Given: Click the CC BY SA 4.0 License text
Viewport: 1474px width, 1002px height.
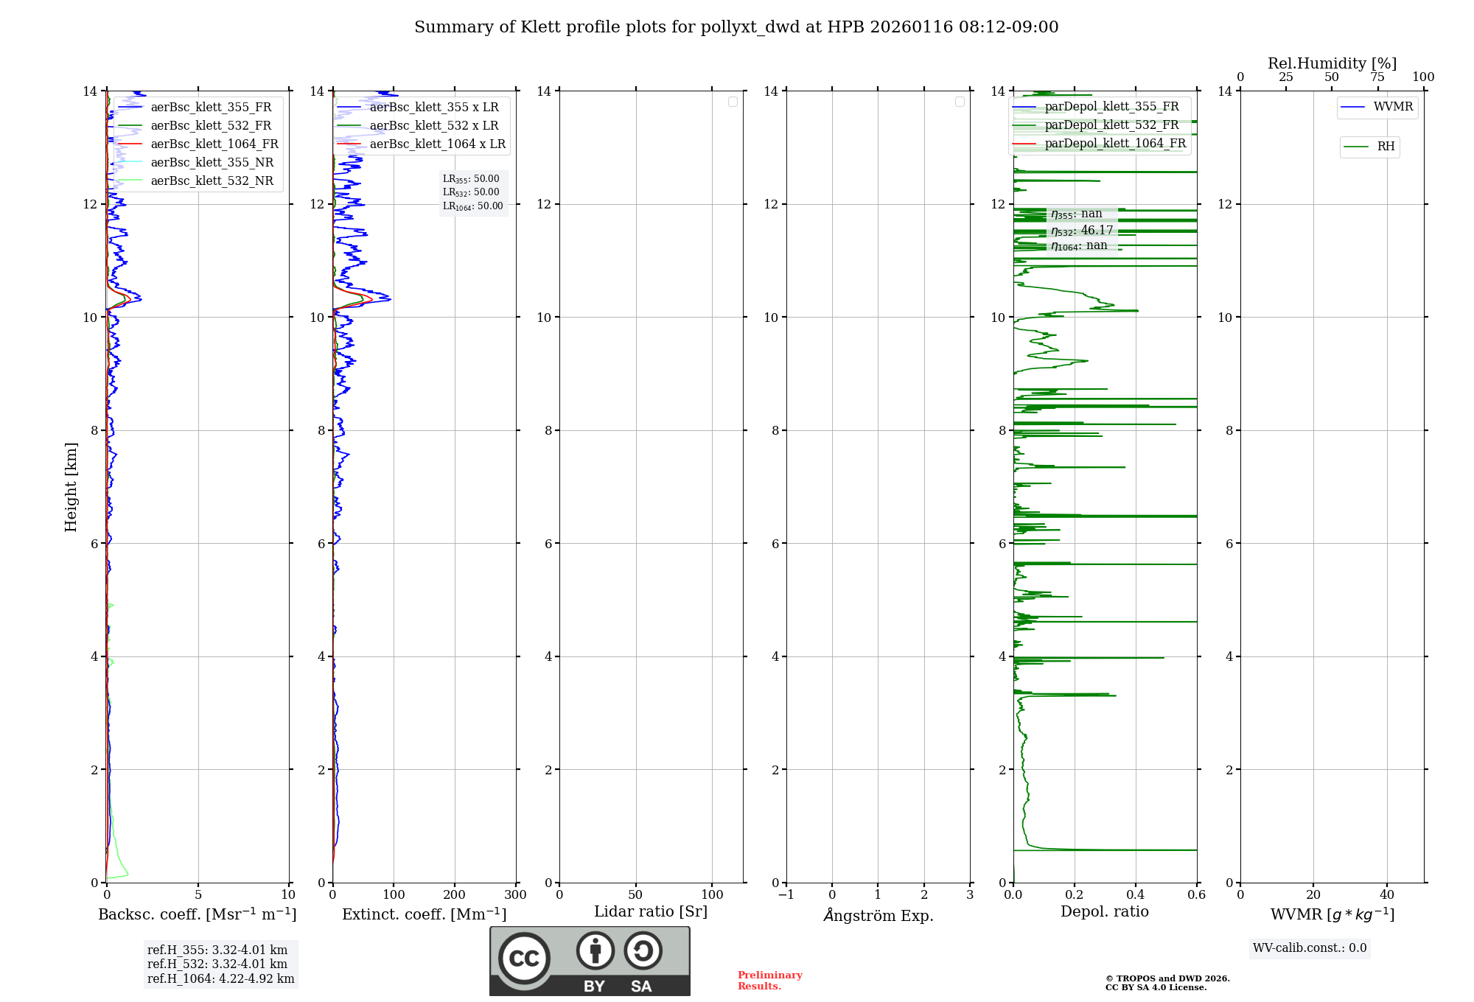Looking at the screenshot, I should coord(1155,988).
